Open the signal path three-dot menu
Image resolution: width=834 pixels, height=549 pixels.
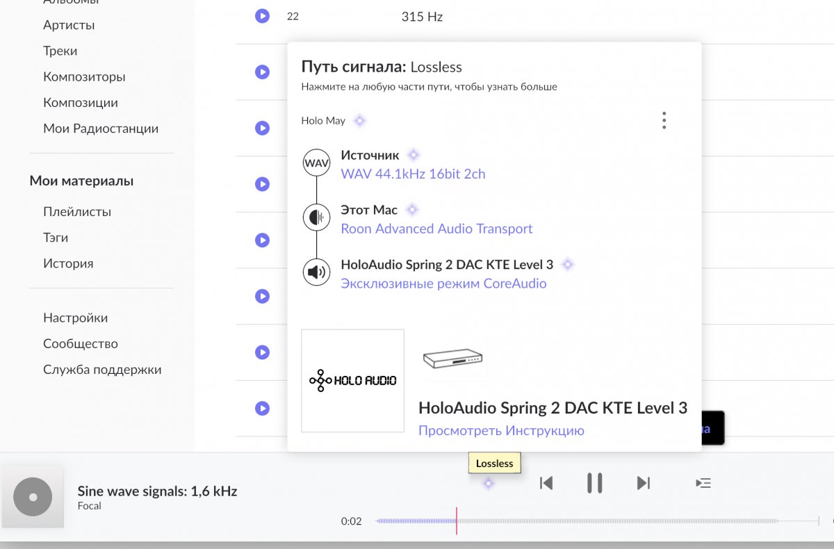point(664,120)
